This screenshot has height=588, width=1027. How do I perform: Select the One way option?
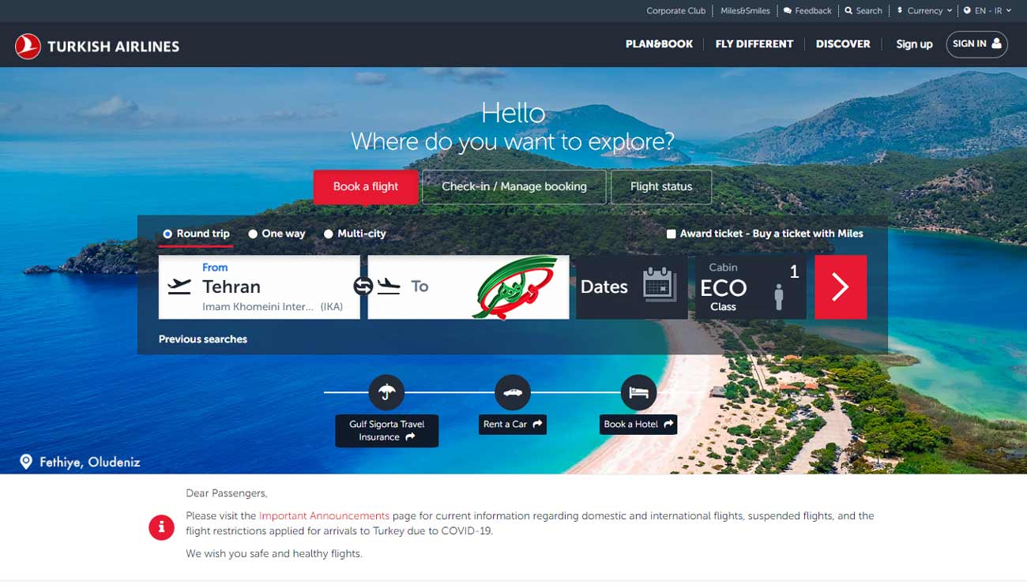(x=276, y=234)
